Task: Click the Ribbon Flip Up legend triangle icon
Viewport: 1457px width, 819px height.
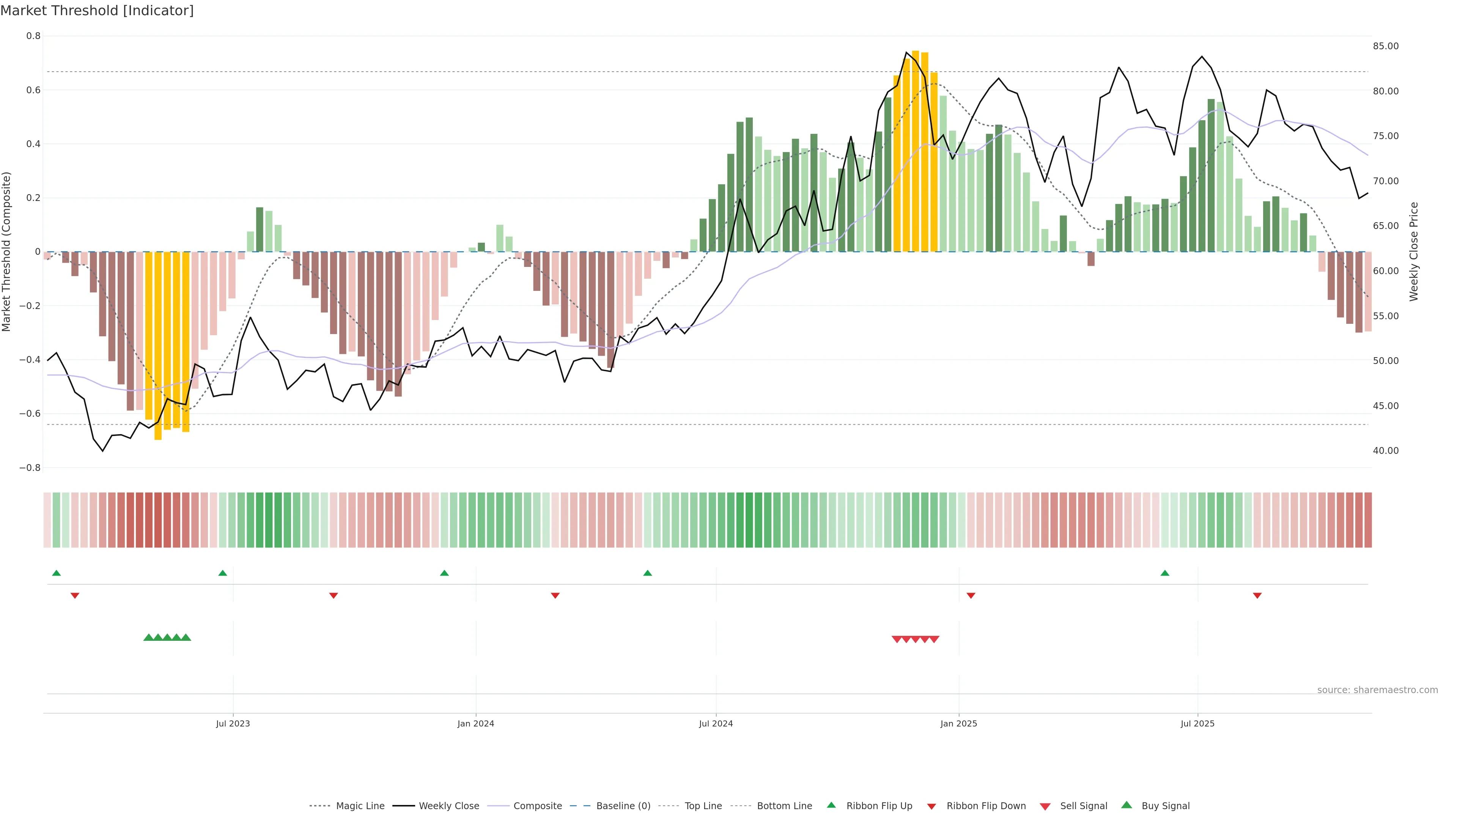Action: [x=831, y=805]
